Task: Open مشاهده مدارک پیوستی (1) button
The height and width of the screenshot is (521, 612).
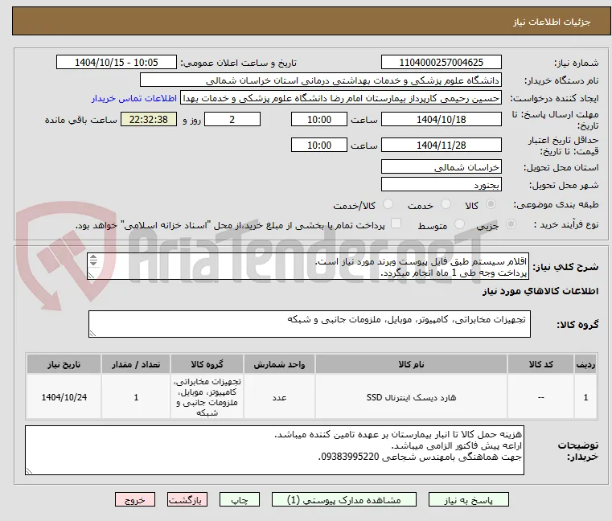Action: (x=344, y=500)
